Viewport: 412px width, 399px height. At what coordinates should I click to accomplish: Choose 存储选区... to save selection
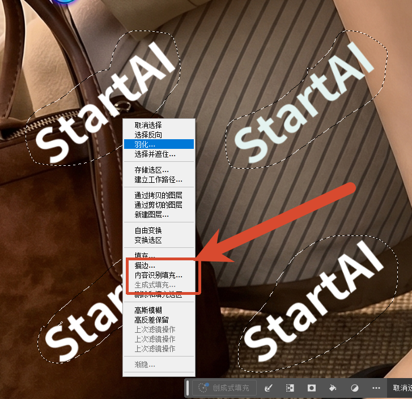point(159,170)
